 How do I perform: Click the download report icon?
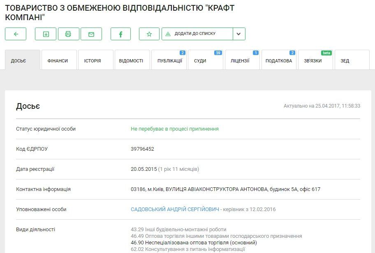point(46,34)
